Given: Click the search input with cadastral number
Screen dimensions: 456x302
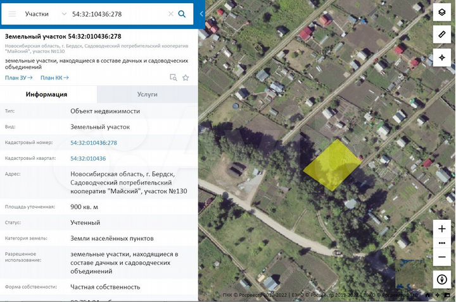Looking at the screenshot, I should [117, 13].
